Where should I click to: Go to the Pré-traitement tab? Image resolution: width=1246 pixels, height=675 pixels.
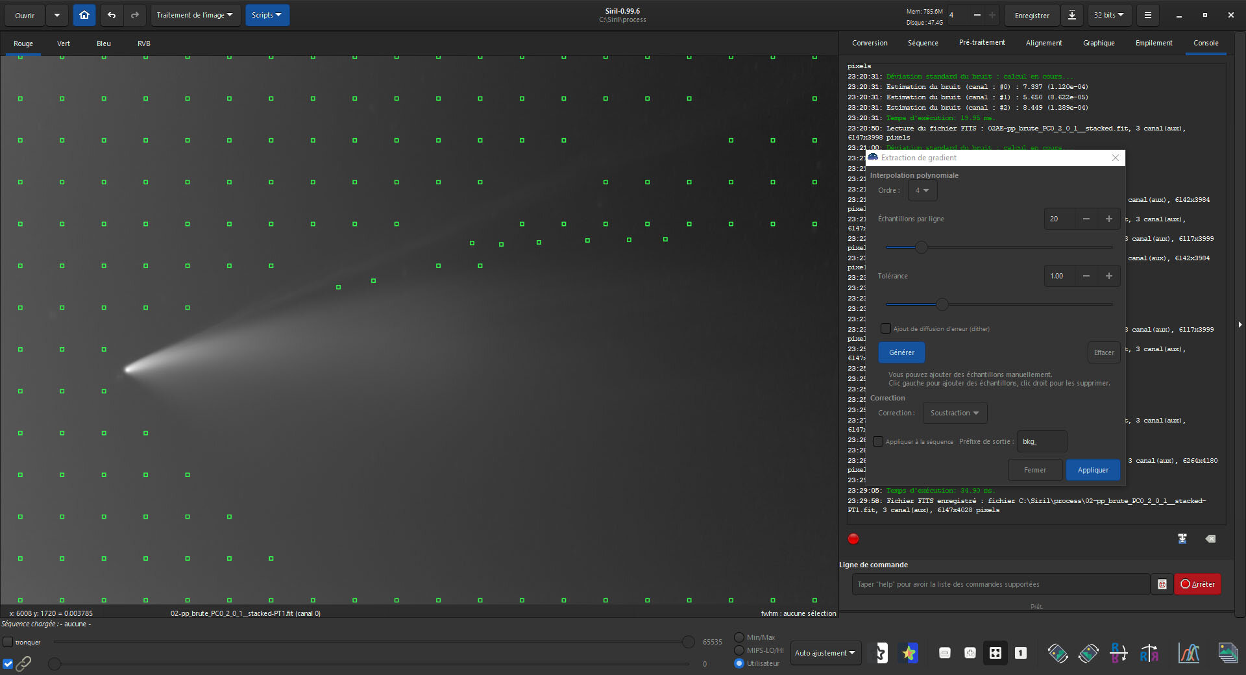click(x=982, y=43)
